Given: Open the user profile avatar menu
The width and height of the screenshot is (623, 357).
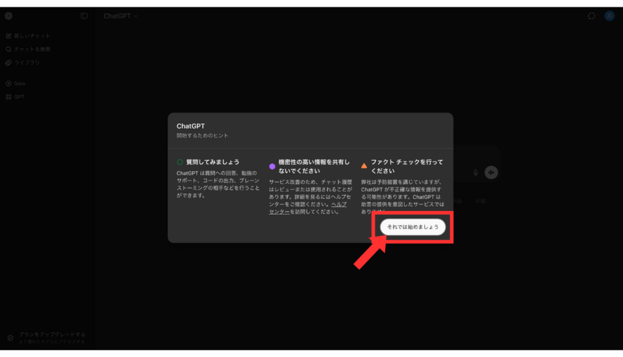Looking at the screenshot, I should 610,16.
